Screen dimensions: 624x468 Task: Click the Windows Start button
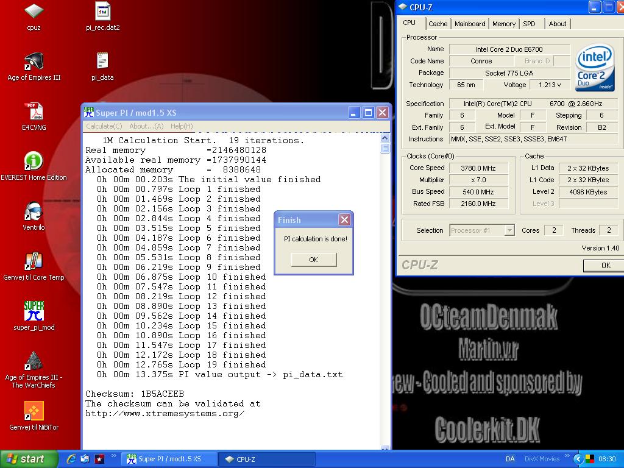(29, 459)
